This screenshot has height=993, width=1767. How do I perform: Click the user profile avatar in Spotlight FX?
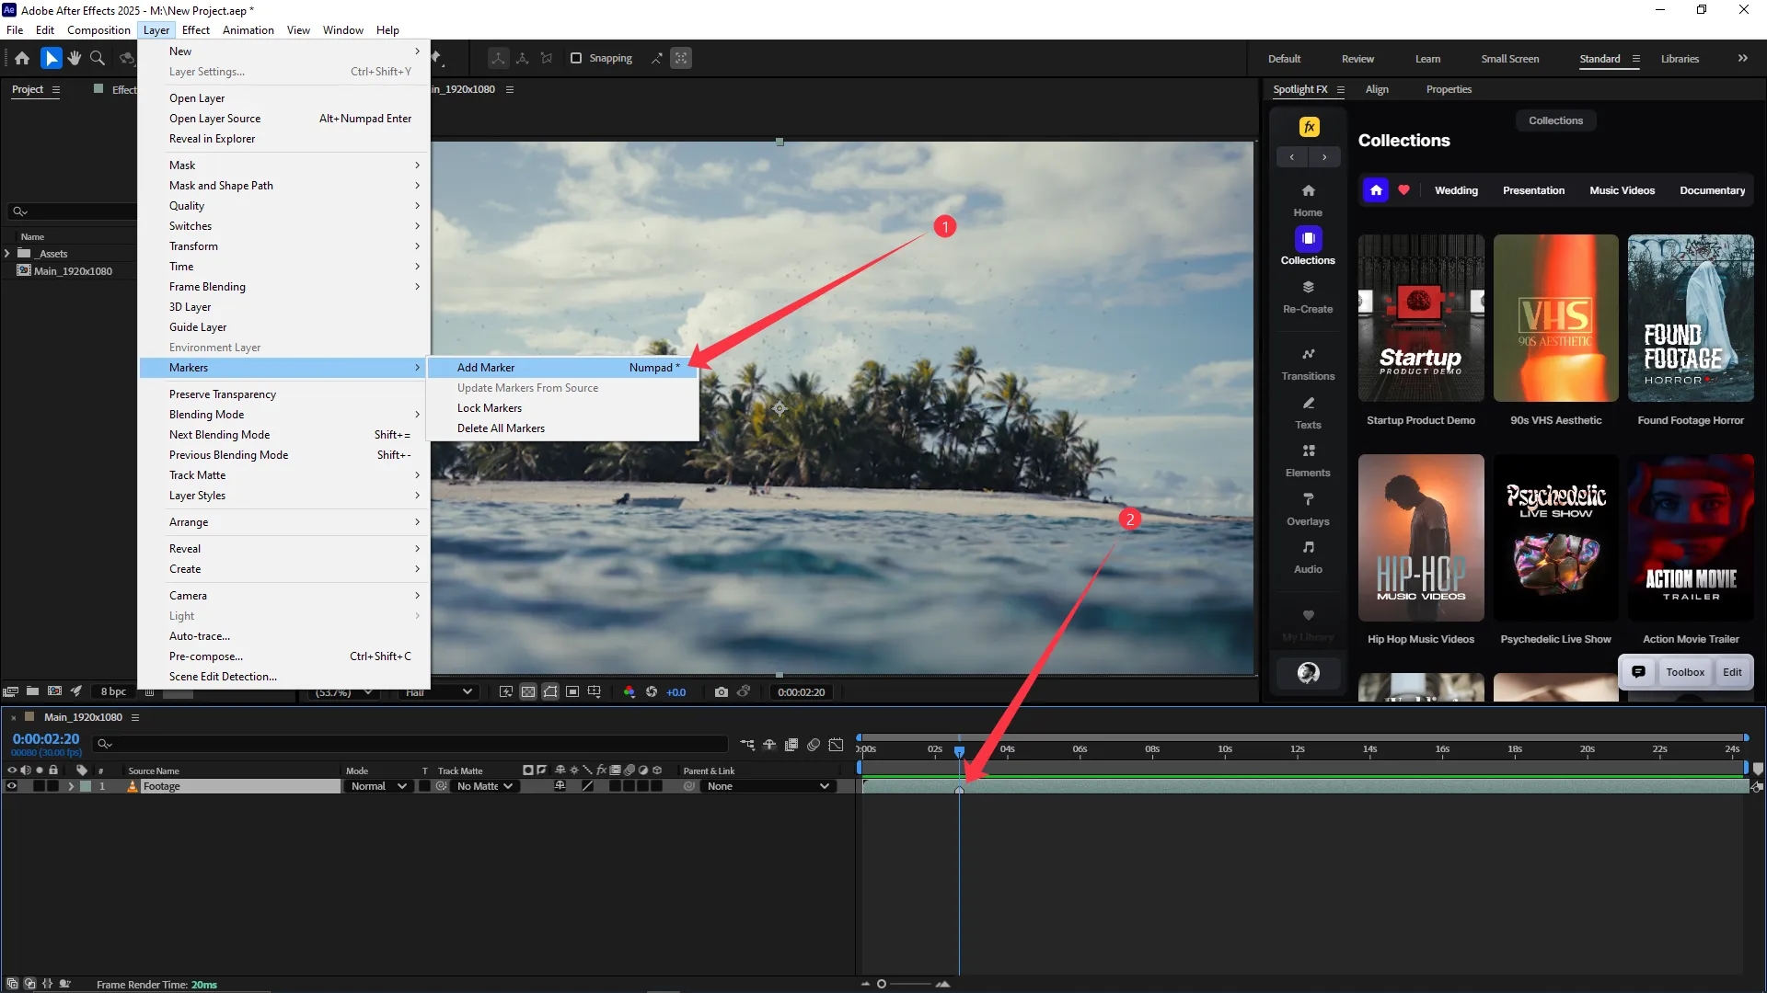pos(1308,673)
